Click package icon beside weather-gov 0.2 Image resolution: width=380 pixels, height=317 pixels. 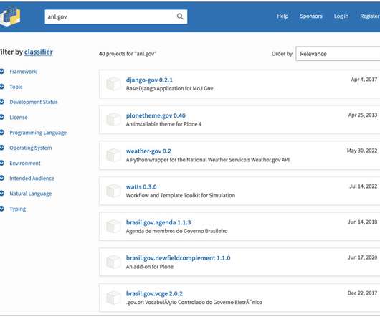click(x=113, y=155)
